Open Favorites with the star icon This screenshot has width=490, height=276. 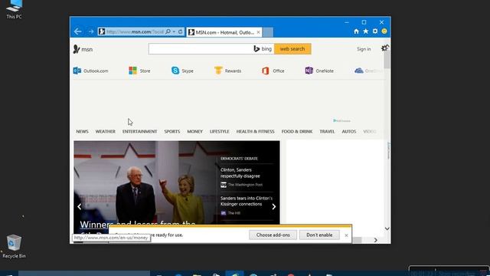pyautogui.click(x=366, y=31)
